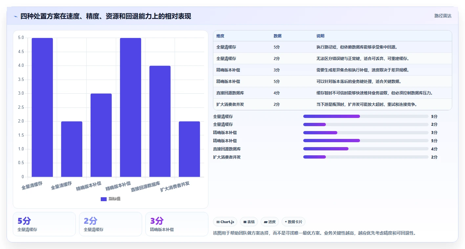Click the 3分 cell in the table
Screen dimensions: 465x249
[x=277, y=70]
